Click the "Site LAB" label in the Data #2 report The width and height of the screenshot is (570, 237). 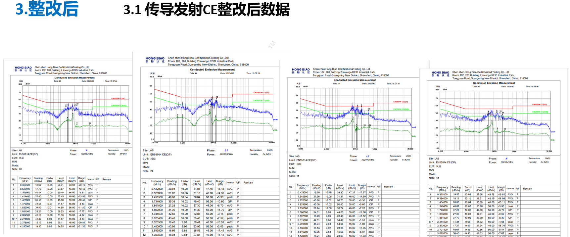[434, 159]
